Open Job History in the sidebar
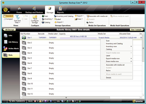The width and height of the screenshot is (146, 104). point(11,42)
